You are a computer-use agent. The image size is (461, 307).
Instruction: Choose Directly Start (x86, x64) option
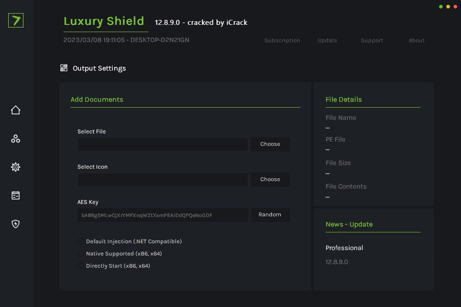[x=81, y=266]
